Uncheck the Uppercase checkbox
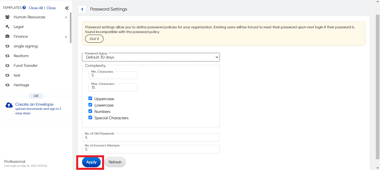This screenshot has width=380, height=170. [x=90, y=98]
